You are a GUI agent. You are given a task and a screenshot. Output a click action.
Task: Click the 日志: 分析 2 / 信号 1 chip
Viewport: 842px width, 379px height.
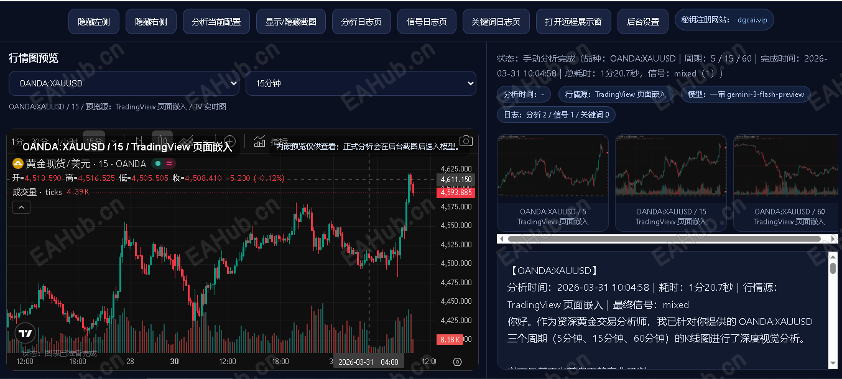click(x=556, y=115)
